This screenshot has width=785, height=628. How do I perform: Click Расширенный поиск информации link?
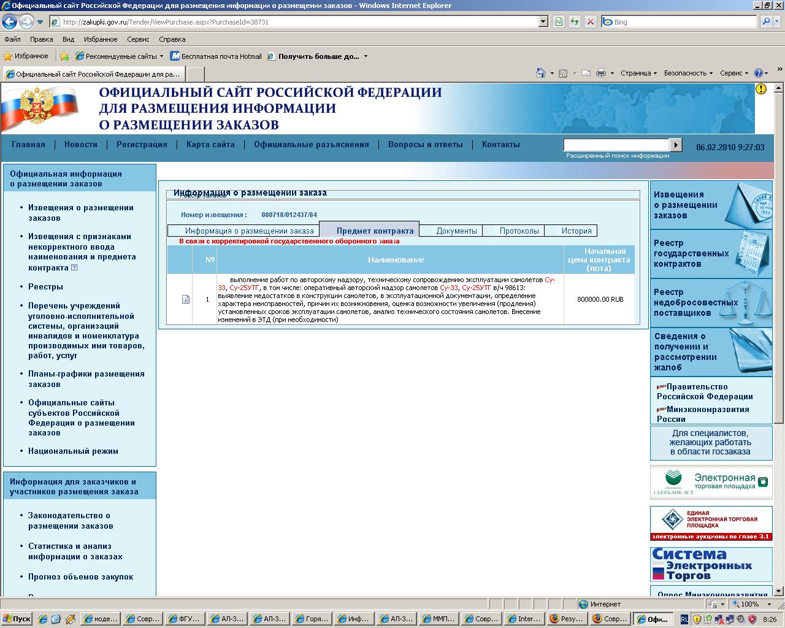[x=618, y=156]
